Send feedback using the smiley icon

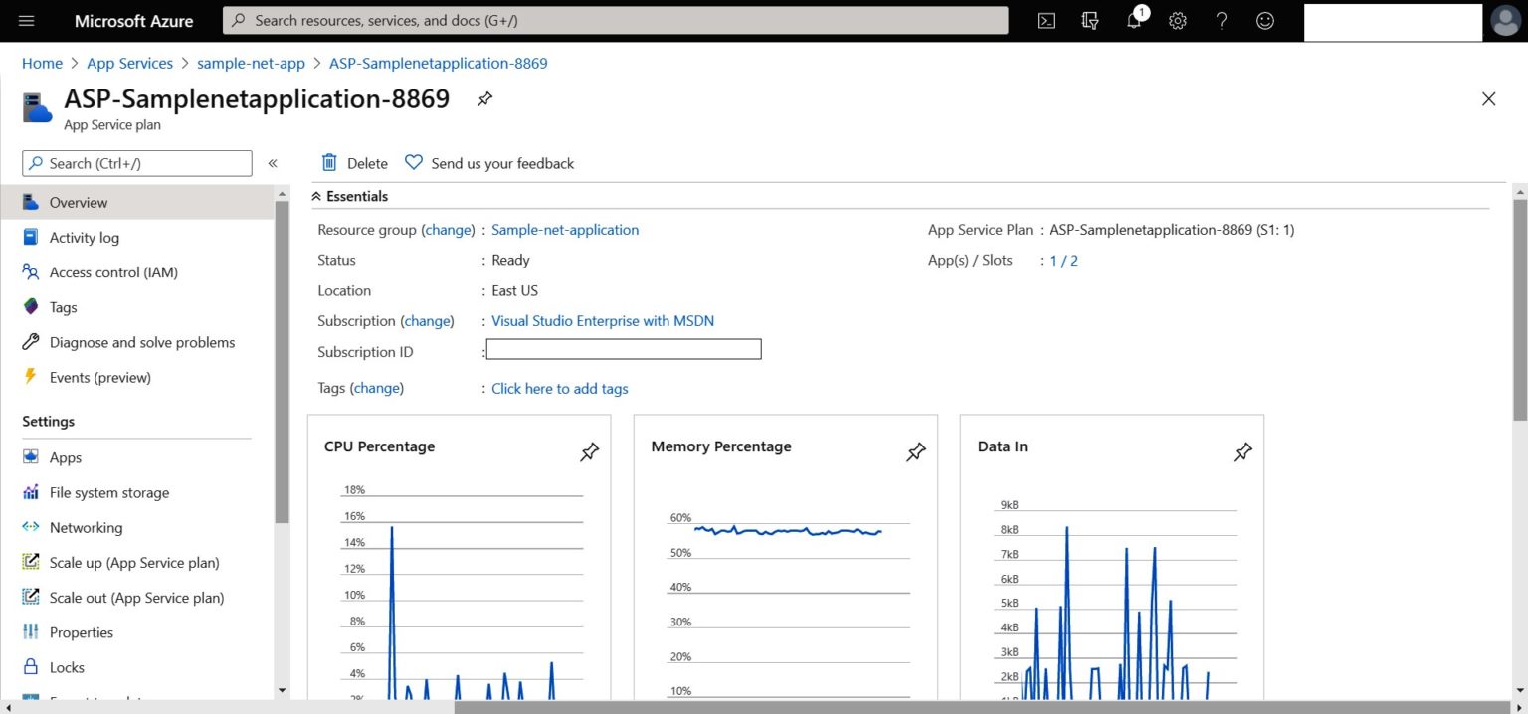point(1264,20)
